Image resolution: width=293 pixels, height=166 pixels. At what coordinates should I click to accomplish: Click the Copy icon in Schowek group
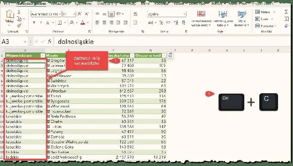point(19,19)
